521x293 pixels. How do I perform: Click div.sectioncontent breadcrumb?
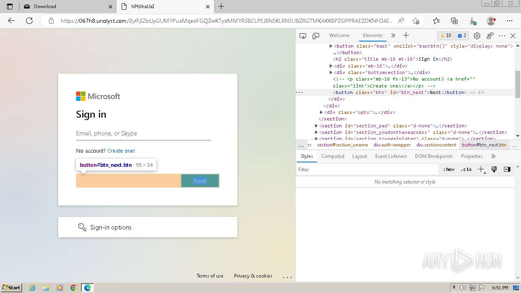point(436,145)
